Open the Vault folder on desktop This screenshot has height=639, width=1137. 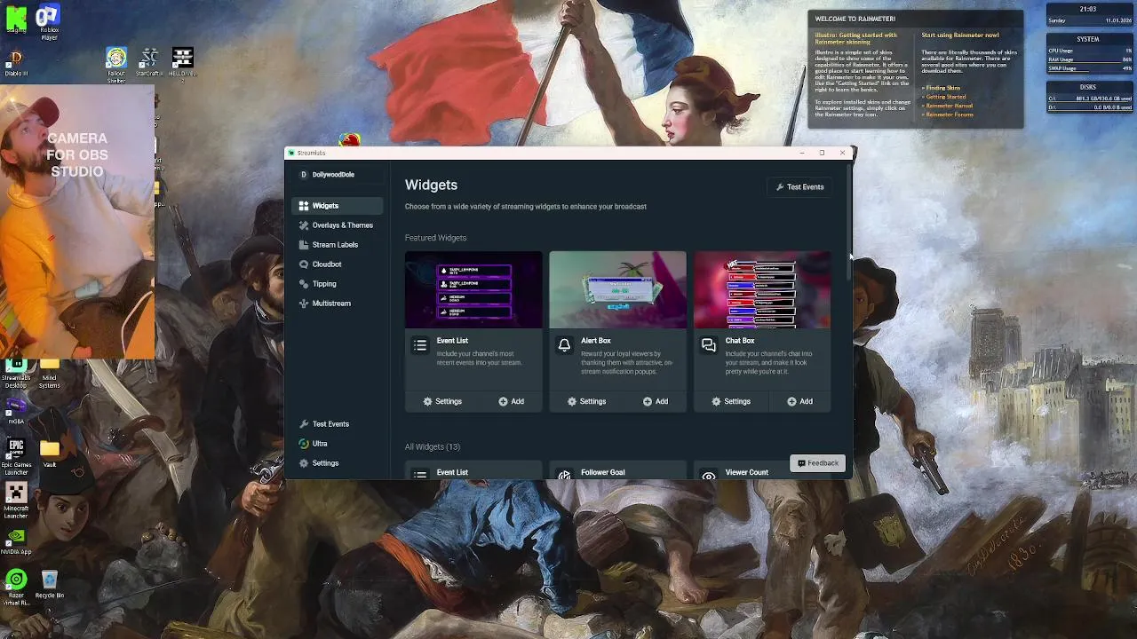click(x=50, y=454)
